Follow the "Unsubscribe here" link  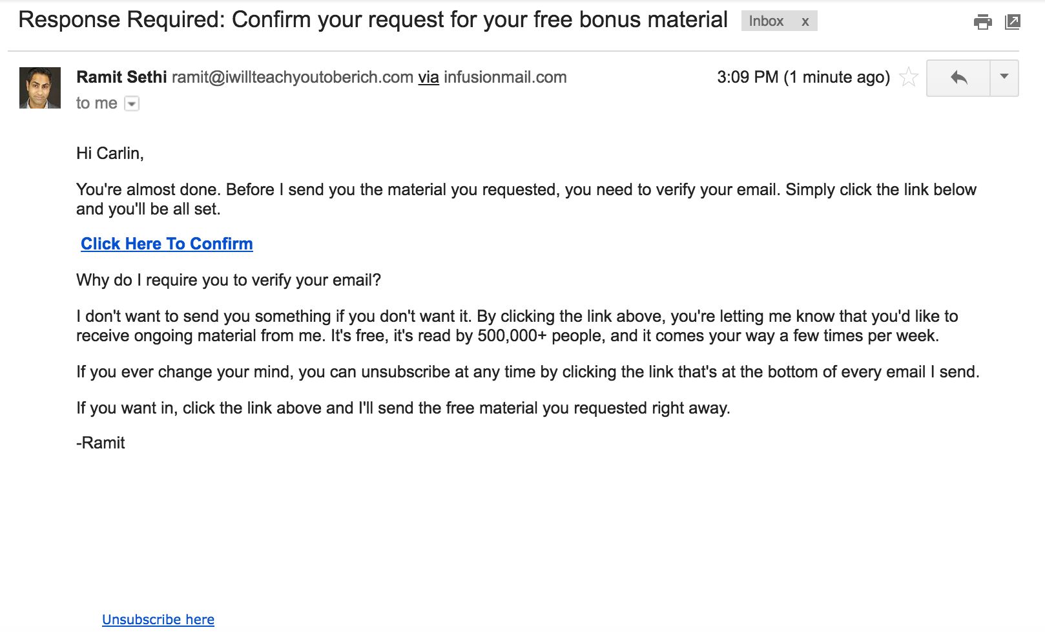[158, 620]
